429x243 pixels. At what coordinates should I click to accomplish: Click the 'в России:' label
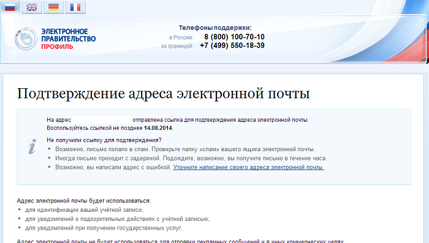[x=181, y=37]
